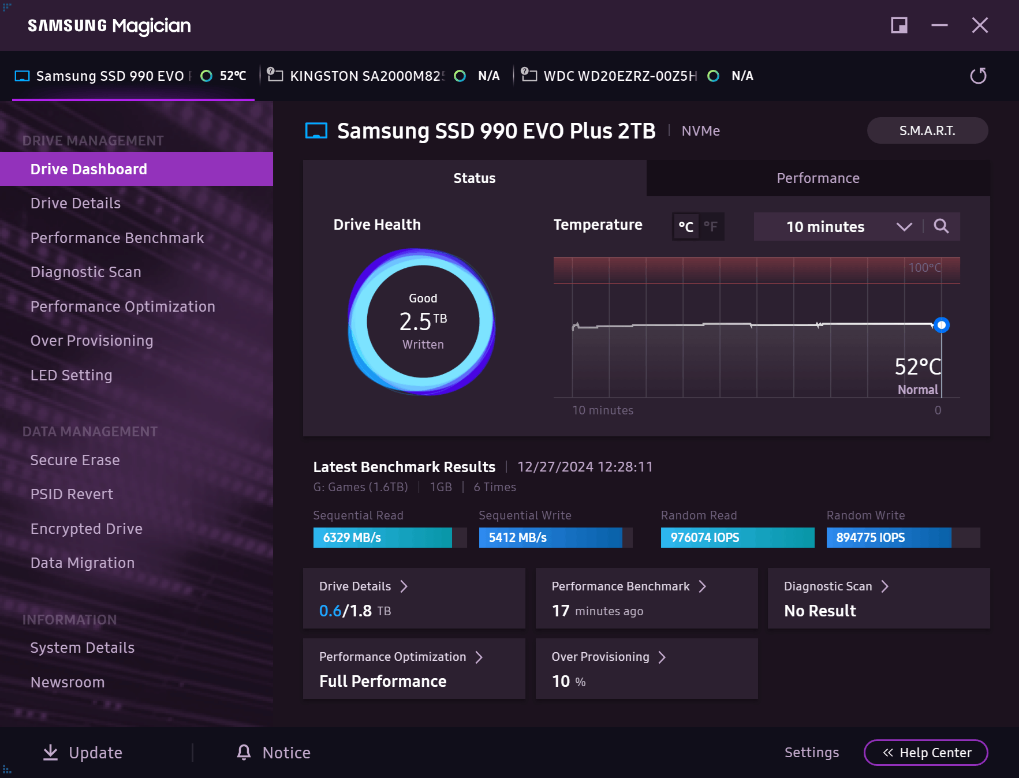Click the 52°C Normal temperature reading
This screenshot has height=778, width=1019.
pos(917,376)
